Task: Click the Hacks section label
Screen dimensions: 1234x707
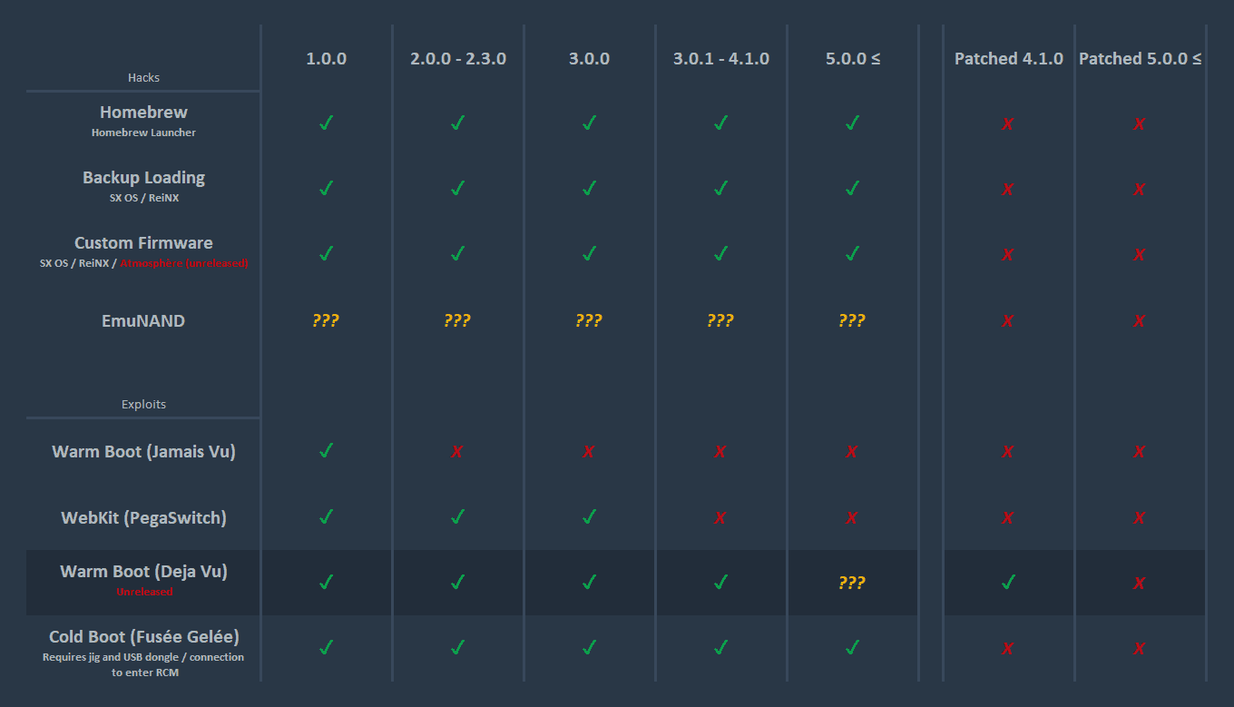Action: [143, 78]
